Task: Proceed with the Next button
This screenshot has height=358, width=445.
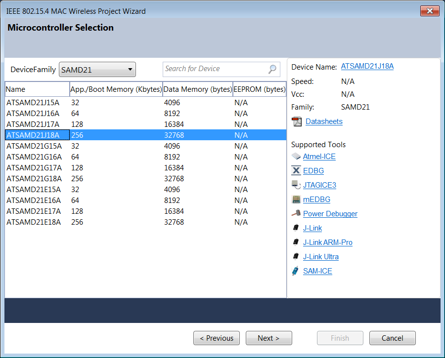Action: tap(269, 338)
